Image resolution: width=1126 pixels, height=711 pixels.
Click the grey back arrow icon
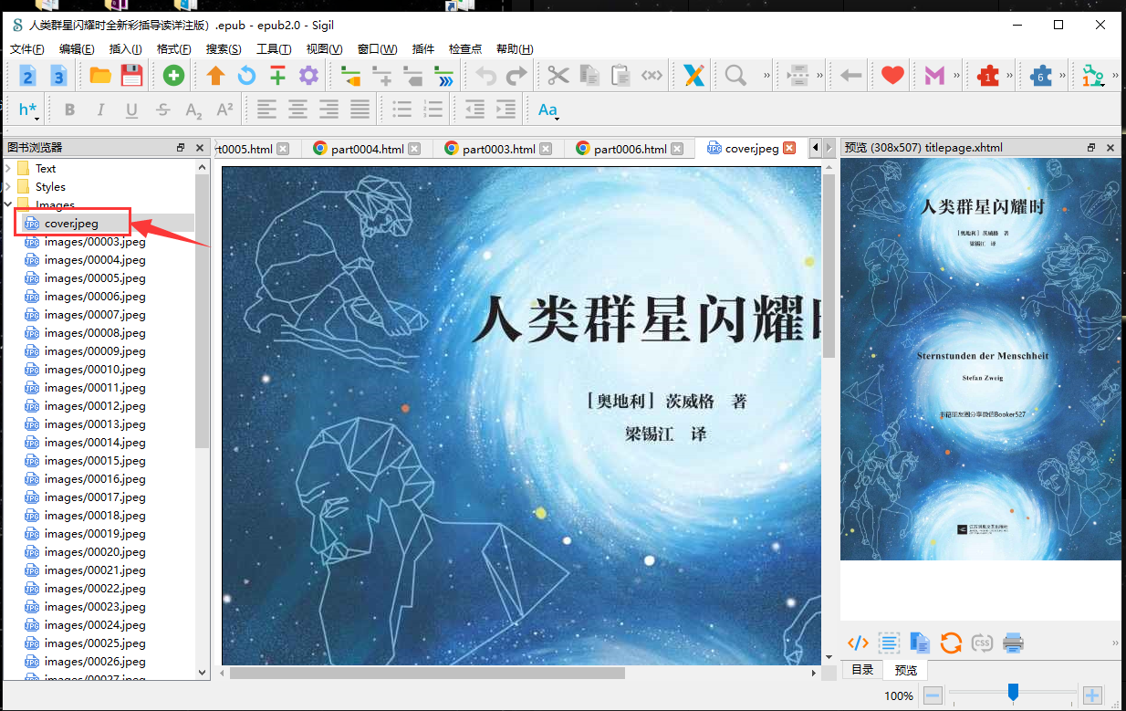[850, 76]
